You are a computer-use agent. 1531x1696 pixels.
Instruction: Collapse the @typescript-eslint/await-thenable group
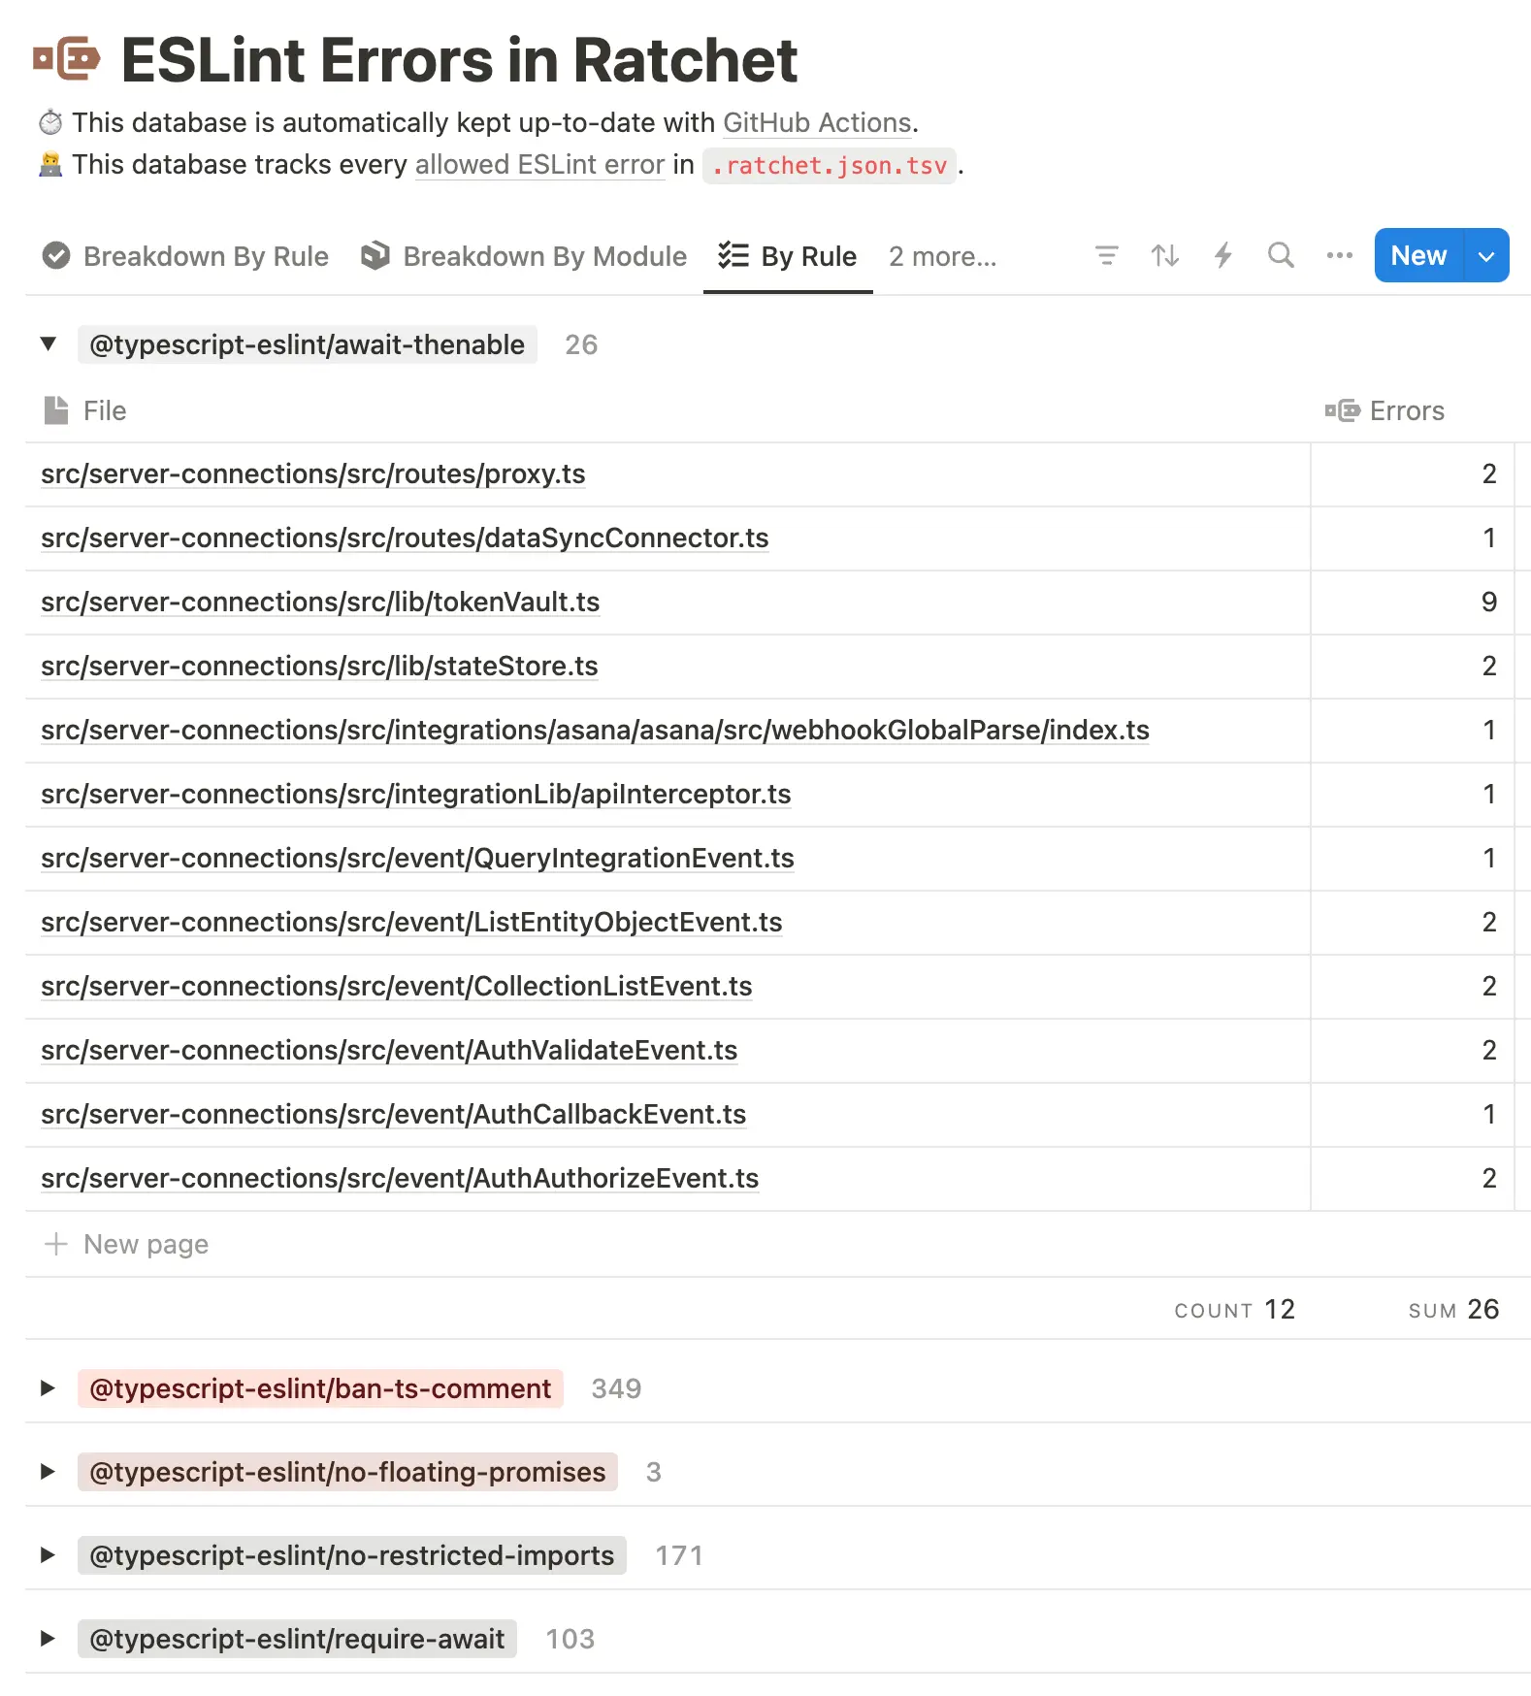click(x=47, y=344)
